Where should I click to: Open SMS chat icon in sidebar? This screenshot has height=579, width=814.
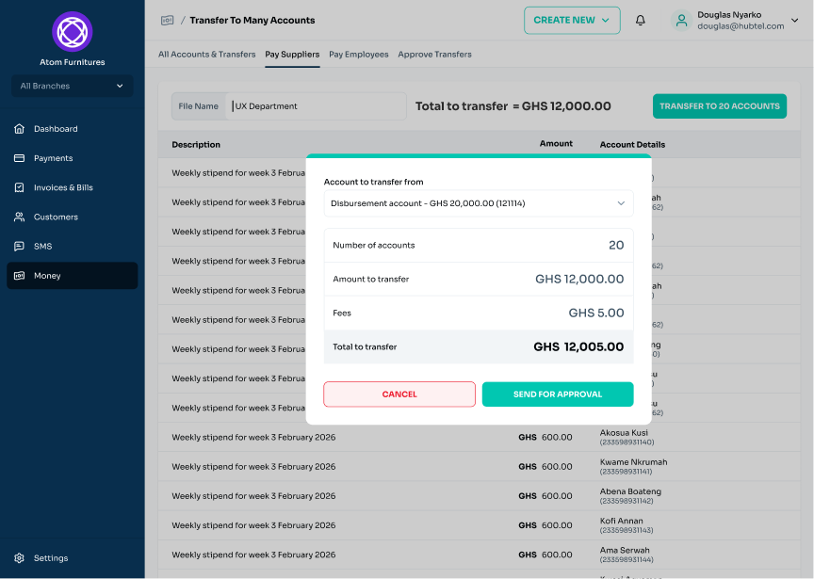(19, 247)
